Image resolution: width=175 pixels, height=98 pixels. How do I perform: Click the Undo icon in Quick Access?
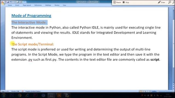[11, 2]
